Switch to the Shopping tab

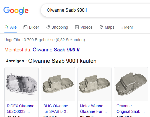pyautogui.click(x=57, y=27)
